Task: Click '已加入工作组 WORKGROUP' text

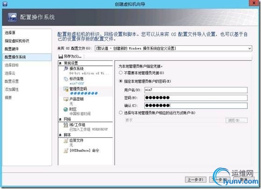Action: pyautogui.click(x=88, y=129)
